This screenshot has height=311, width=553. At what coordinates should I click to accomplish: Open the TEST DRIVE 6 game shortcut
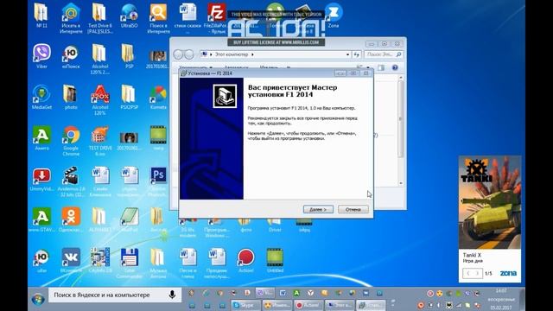pyautogui.click(x=100, y=141)
